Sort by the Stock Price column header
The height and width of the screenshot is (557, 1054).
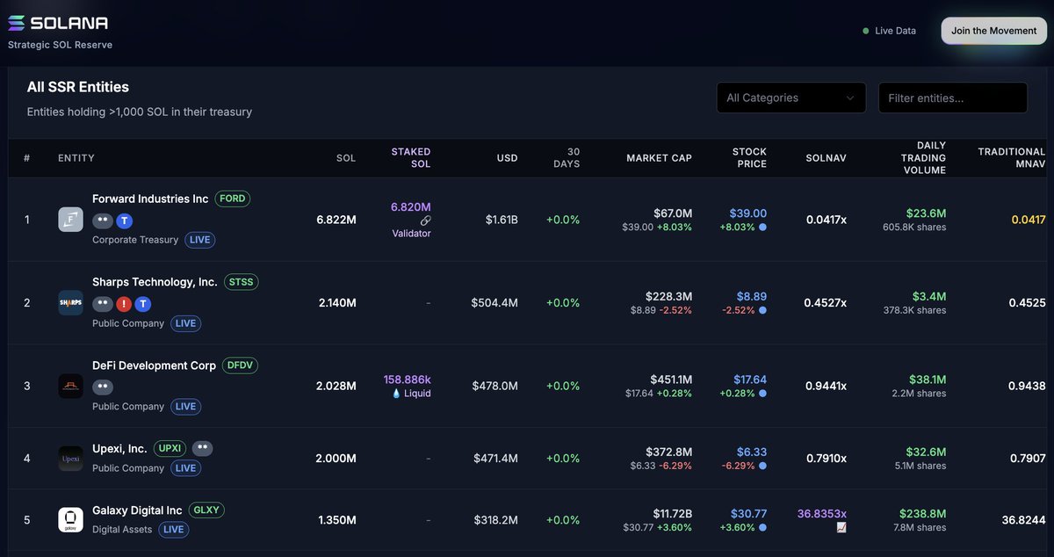pos(749,158)
